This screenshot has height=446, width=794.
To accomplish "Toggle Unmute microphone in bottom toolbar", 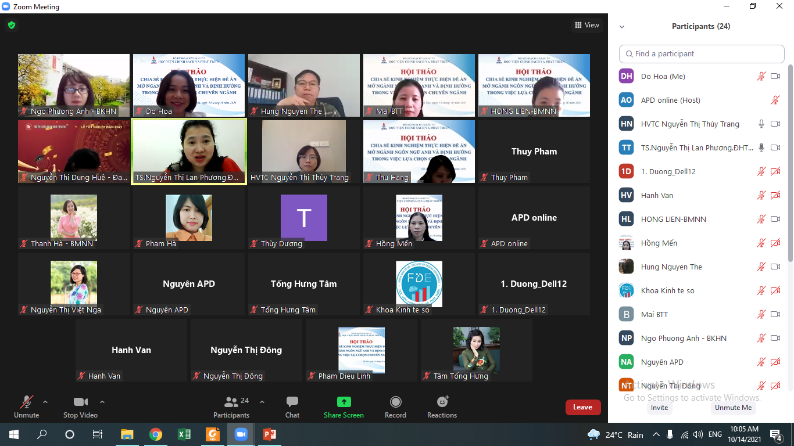I will coord(26,402).
